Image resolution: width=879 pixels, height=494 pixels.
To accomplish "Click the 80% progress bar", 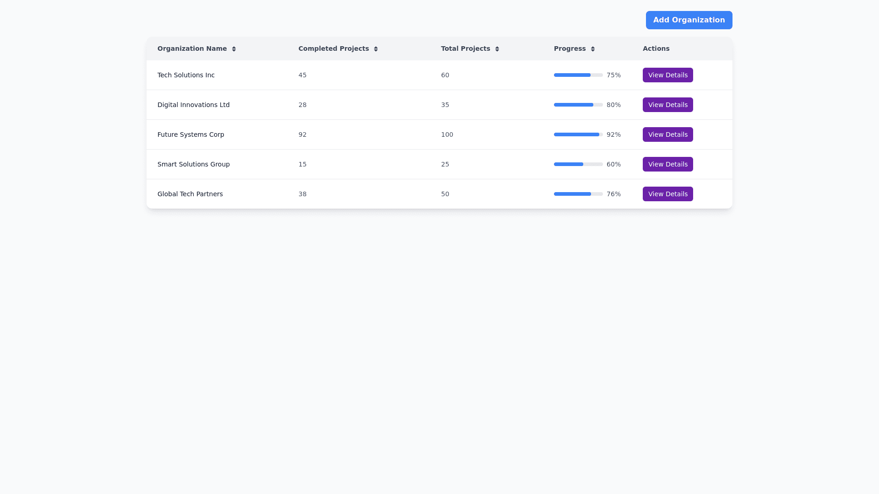I will click(x=578, y=105).
